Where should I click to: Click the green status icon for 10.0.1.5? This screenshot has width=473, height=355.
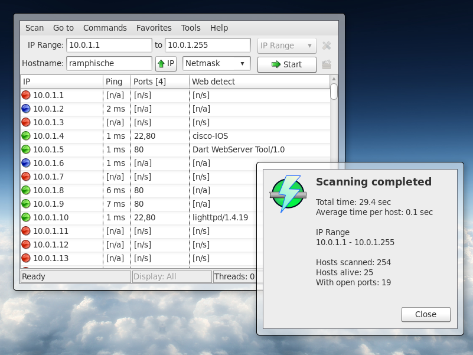[26, 149]
